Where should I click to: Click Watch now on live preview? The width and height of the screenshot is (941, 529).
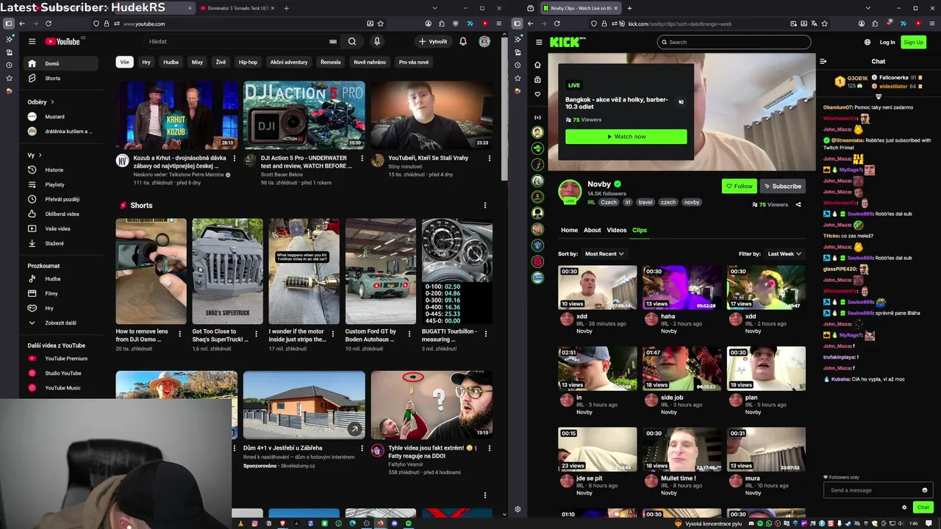pyautogui.click(x=626, y=137)
